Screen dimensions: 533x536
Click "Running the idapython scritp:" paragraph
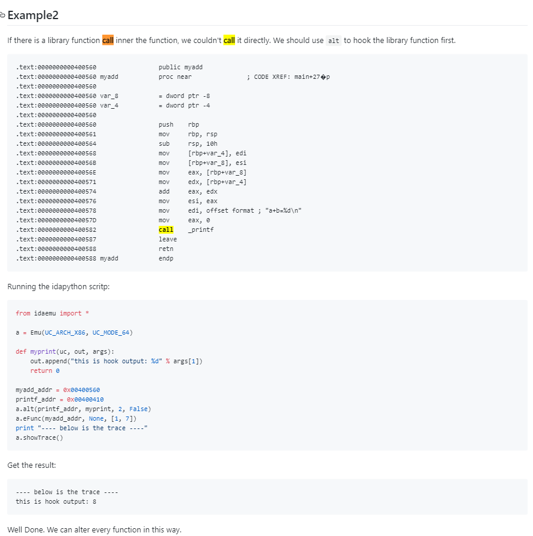[58, 287]
